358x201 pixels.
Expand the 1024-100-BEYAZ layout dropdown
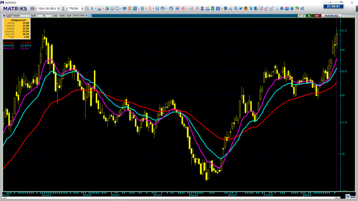coord(59,9)
